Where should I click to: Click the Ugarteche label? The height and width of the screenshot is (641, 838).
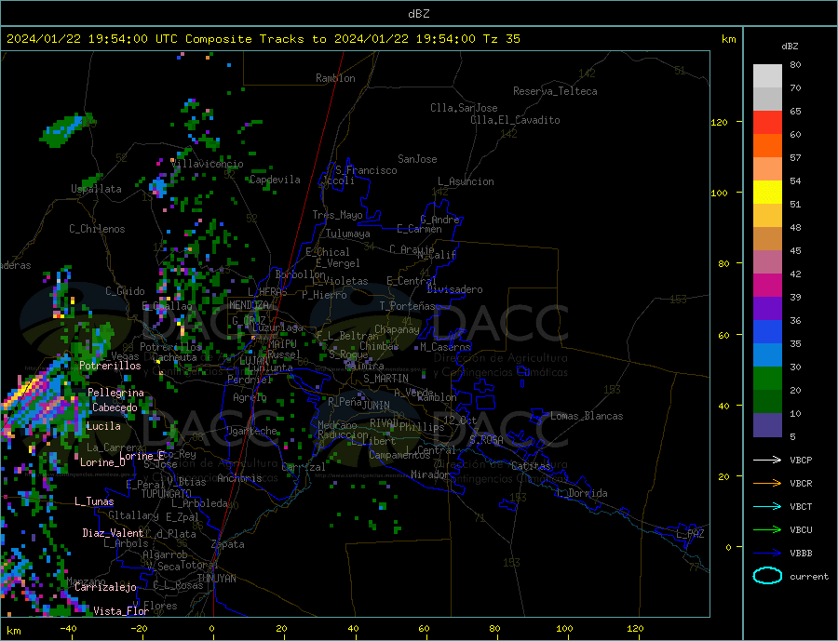click(251, 431)
